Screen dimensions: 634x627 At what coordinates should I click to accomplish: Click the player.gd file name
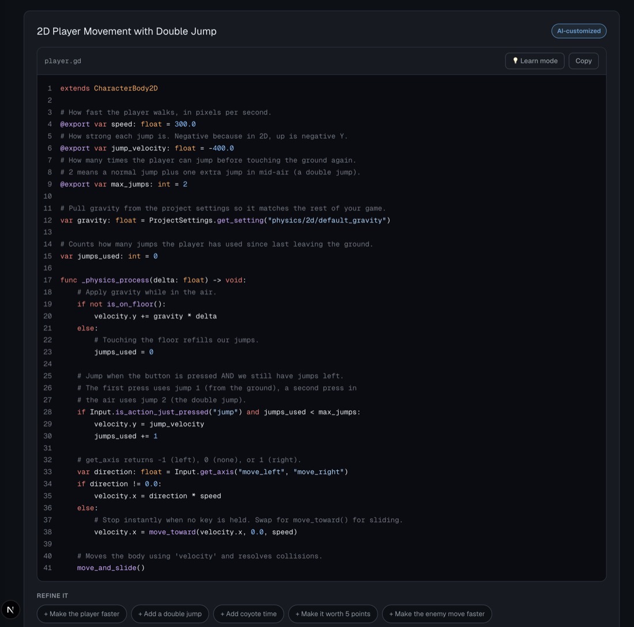pyautogui.click(x=63, y=61)
